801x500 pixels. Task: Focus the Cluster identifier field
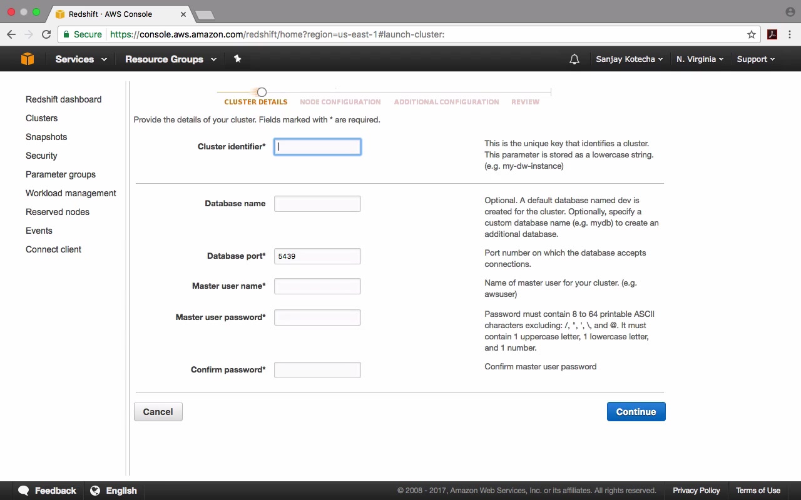click(x=317, y=147)
